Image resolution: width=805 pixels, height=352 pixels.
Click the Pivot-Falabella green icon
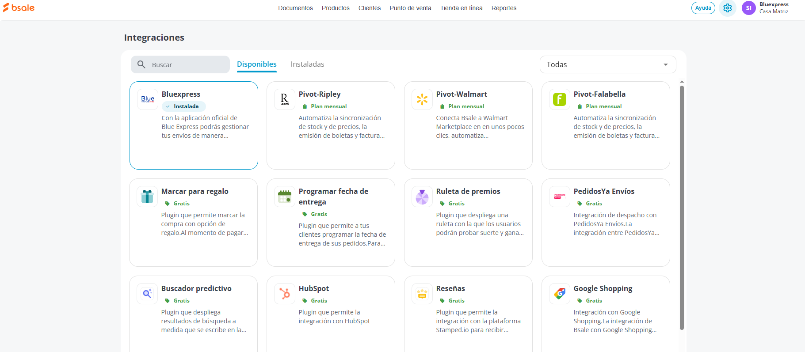[x=560, y=99]
